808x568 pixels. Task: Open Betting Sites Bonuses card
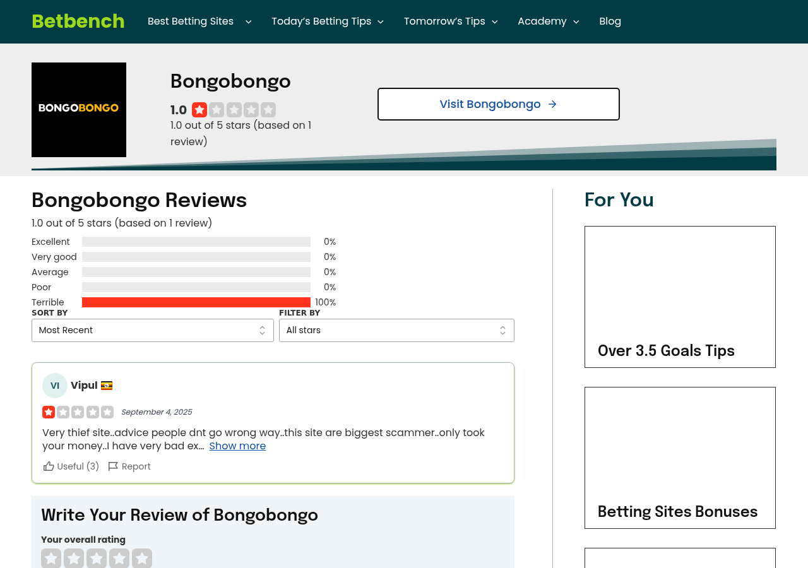[x=680, y=458]
